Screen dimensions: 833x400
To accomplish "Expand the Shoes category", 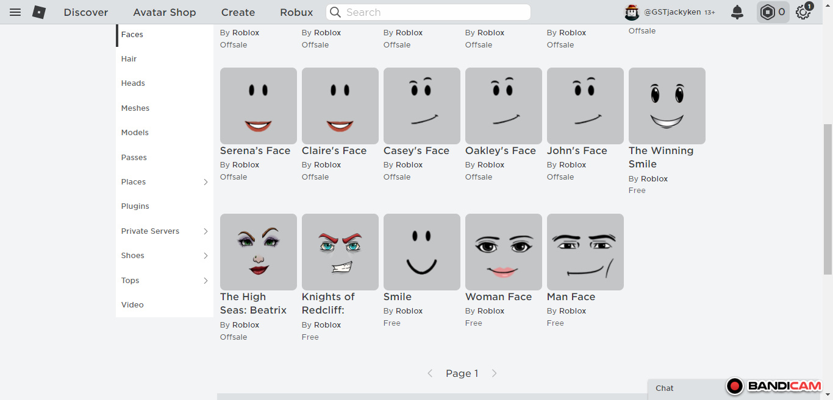I will 206,256.
